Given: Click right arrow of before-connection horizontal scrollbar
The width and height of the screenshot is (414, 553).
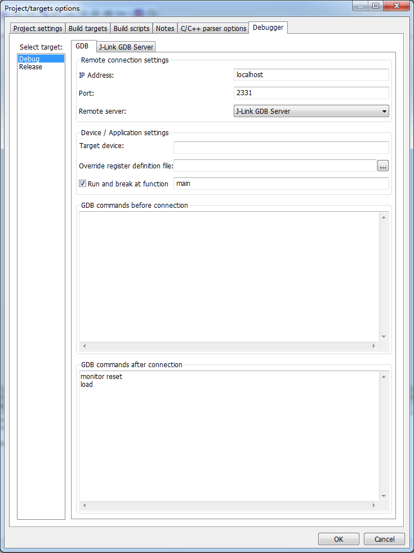Looking at the screenshot, I should (374, 346).
